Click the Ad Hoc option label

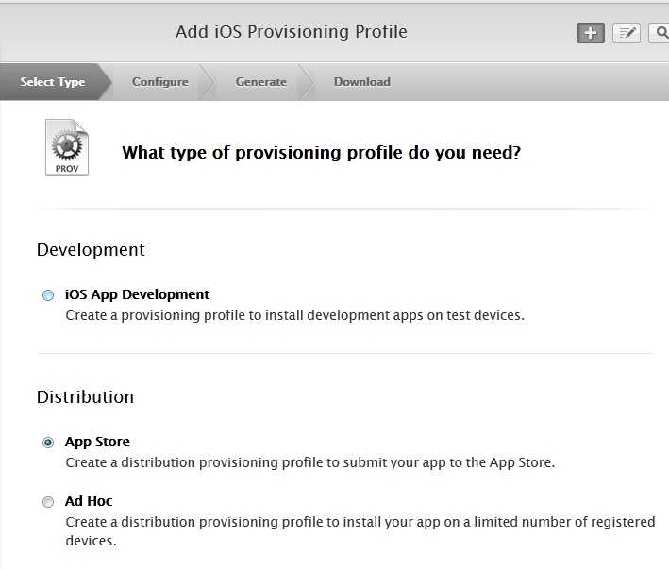89,501
